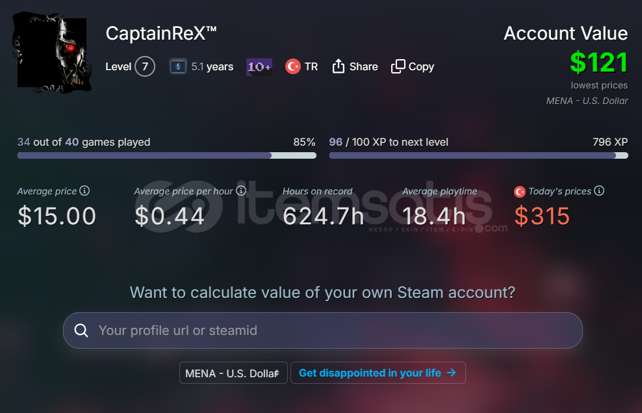Image resolution: width=642 pixels, height=413 pixels.
Task: Click the 5 years of service badge
Action: coord(178,66)
